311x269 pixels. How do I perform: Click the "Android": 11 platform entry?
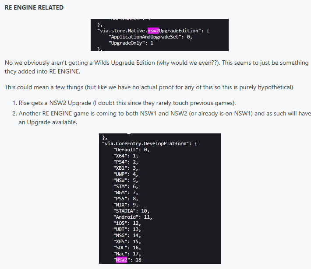(x=133, y=217)
